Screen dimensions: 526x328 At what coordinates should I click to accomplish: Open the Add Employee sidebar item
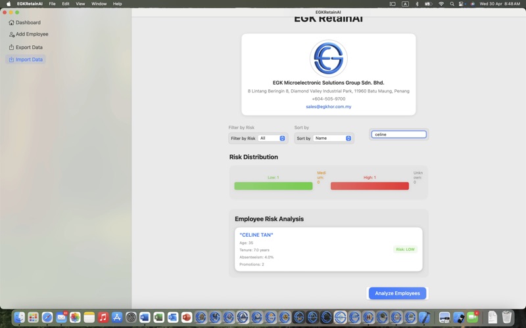[x=28, y=34]
